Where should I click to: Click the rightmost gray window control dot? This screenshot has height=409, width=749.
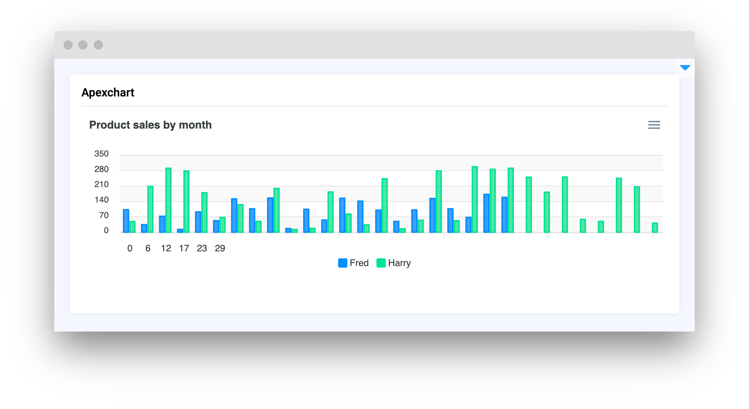point(98,45)
